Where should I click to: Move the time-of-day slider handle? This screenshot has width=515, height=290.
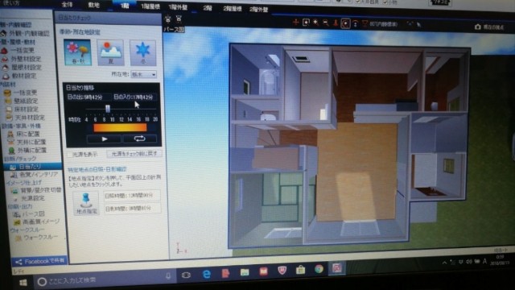[x=108, y=109]
